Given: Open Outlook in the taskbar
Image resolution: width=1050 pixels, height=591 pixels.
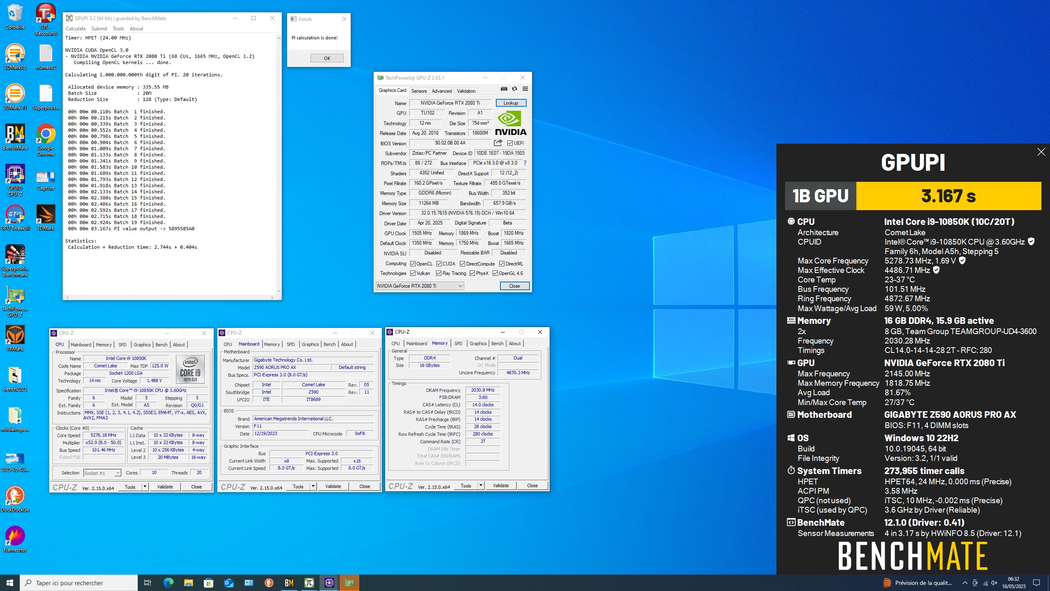Looking at the screenshot, I should tap(228, 583).
